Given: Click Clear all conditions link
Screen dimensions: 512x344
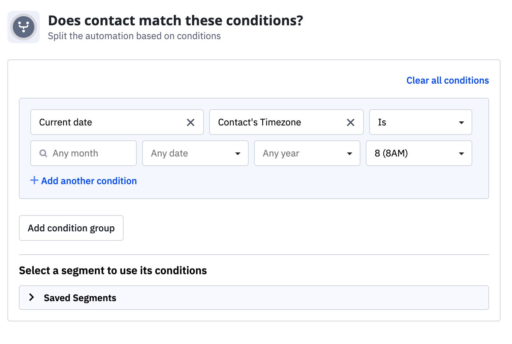Looking at the screenshot, I should [447, 81].
